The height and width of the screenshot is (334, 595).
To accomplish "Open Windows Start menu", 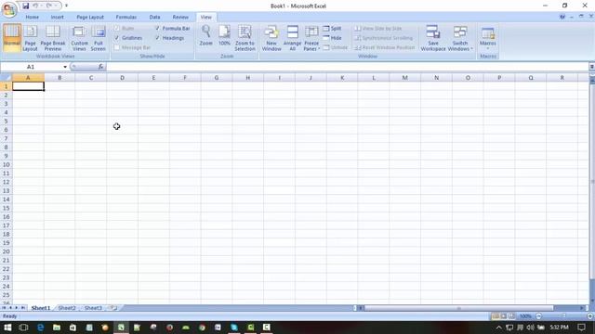I will (7, 328).
